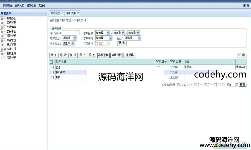The height and width of the screenshot is (150, 251).
Task: Expand the 采购管理 tree node
Action: point(2,36)
